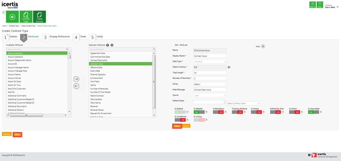Click the Add plus icon
This screenshot has width=341, height=161.
(263, 46)
